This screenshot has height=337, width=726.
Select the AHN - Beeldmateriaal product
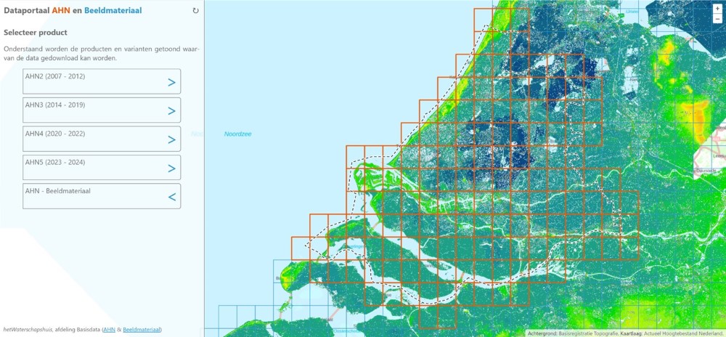pyautogui.click(x=94, y=196)
